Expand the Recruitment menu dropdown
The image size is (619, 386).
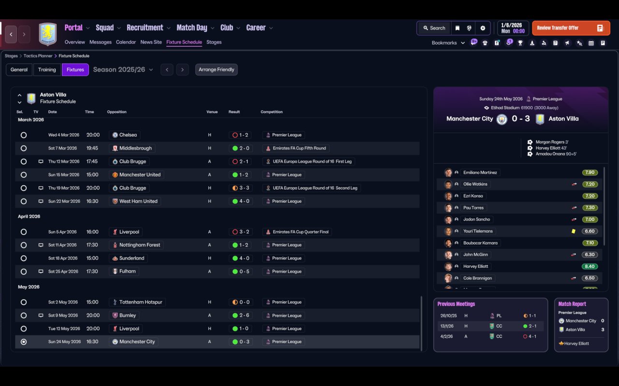click(169, 28)
